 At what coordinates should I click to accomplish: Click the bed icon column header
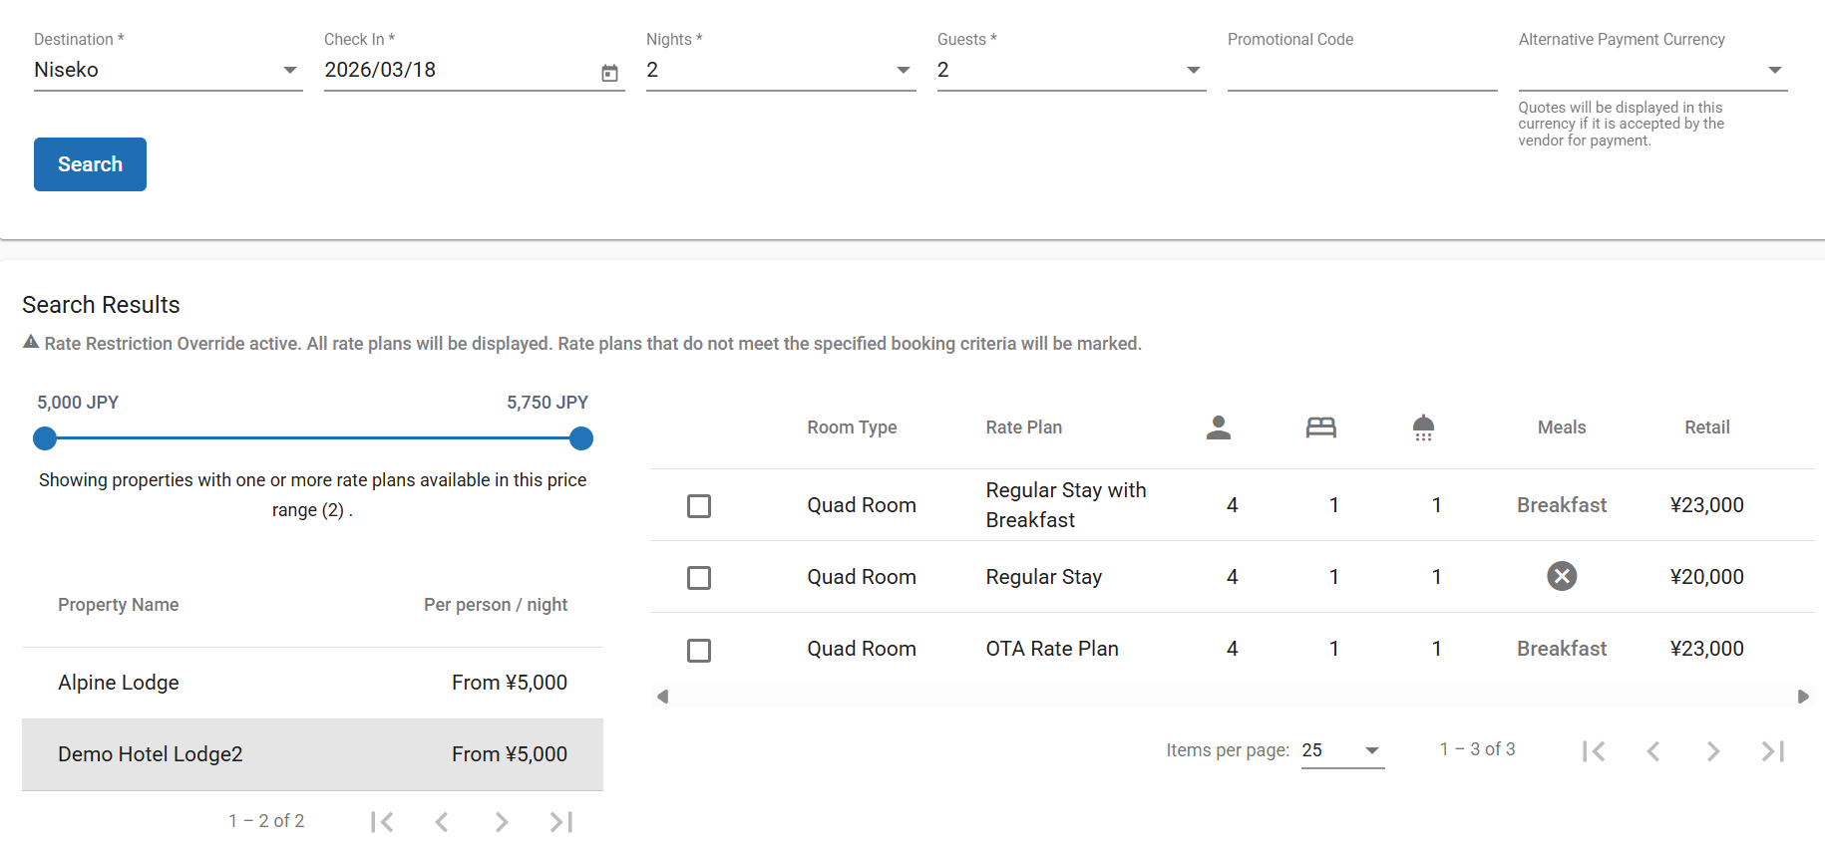1320,427
